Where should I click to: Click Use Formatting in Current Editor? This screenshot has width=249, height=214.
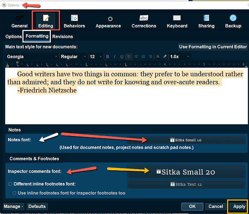(213, 47)
